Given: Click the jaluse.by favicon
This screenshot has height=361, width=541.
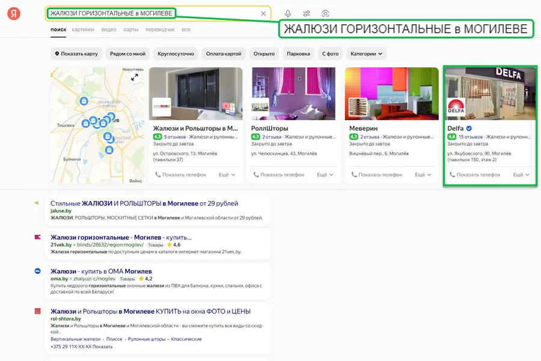Looking at the screenshot, I should pos(37,203).
